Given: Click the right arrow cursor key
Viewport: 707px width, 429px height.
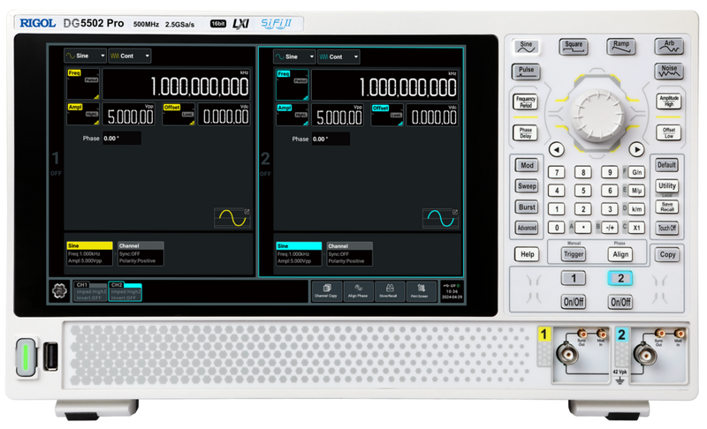Looking at the screenshot, I should (636, 149).
